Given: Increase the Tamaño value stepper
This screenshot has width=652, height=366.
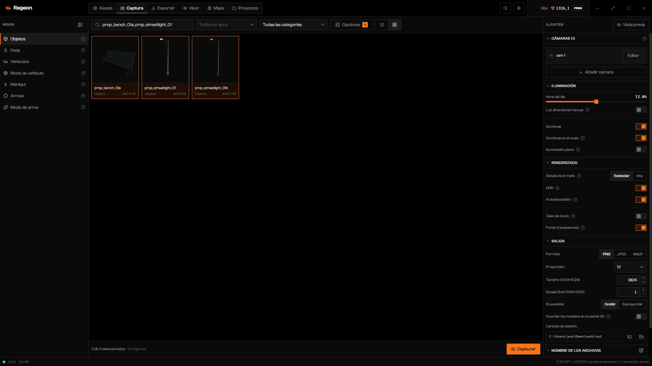Looking at the screenshot, I should pyautogui.click(x=643, y=278).
